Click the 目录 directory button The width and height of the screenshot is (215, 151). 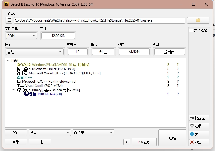click(16, 142)
